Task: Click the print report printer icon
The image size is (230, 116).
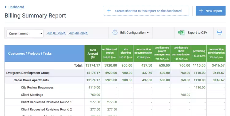Action: 219,32
